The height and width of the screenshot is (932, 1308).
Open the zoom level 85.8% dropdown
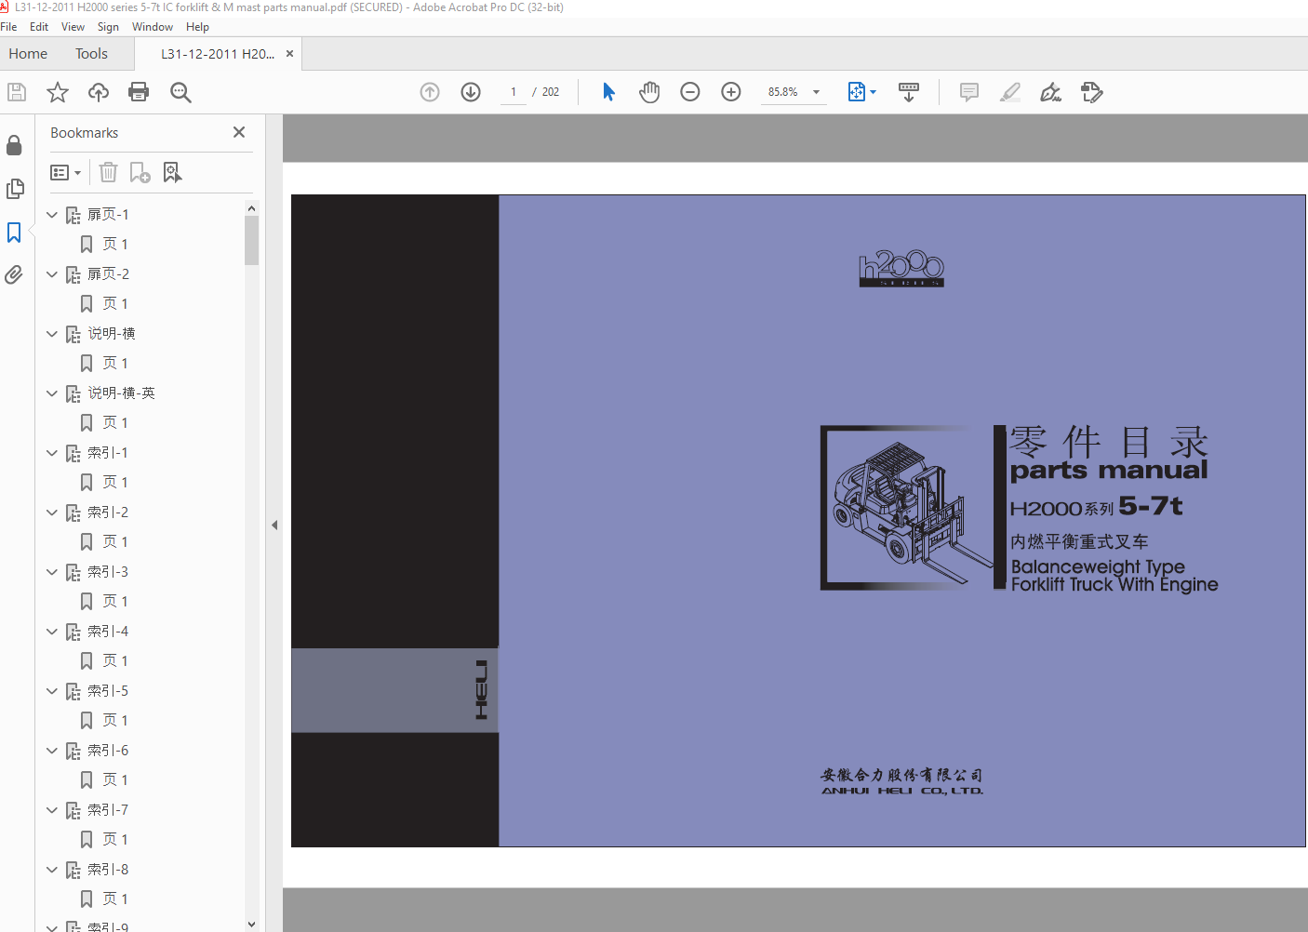[x=794, y=92]
